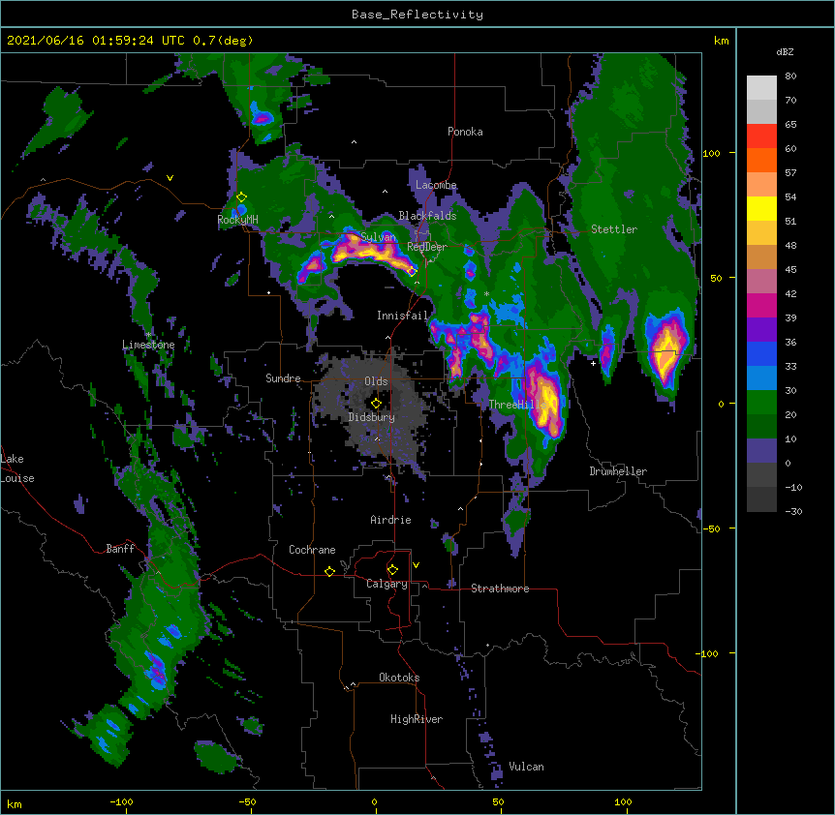Choose the dark blue 33–36 dBZ legend swatch
Viewport: 835px width, 815px height.
(x=761, y=353)
